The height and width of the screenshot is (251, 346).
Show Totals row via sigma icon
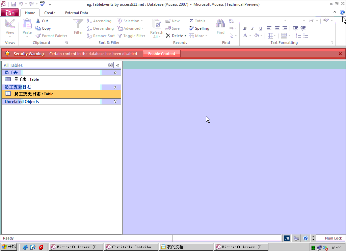191,21
